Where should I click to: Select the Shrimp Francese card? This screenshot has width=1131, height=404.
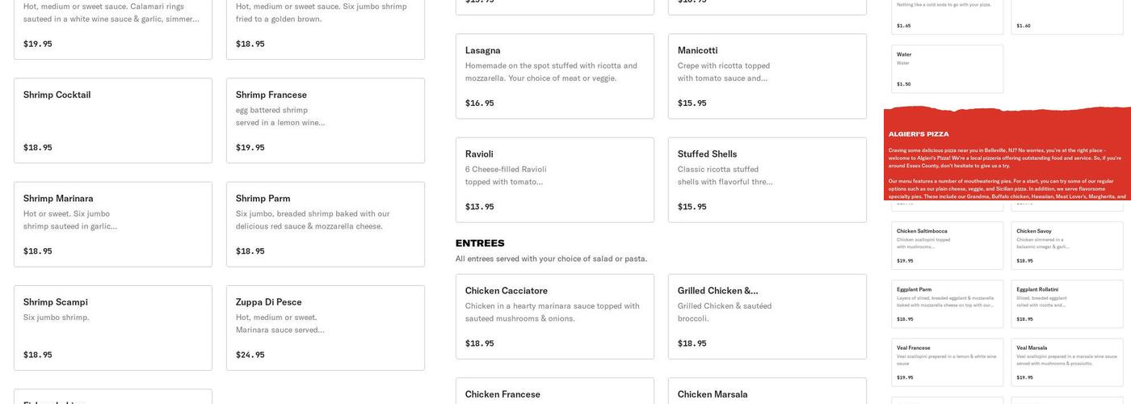click(325, 120)
